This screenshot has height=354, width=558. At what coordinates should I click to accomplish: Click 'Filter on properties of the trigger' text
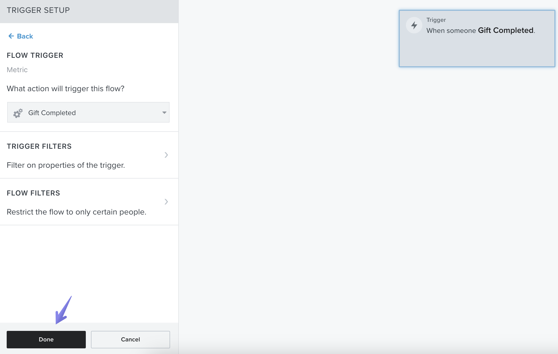point(66,165)
